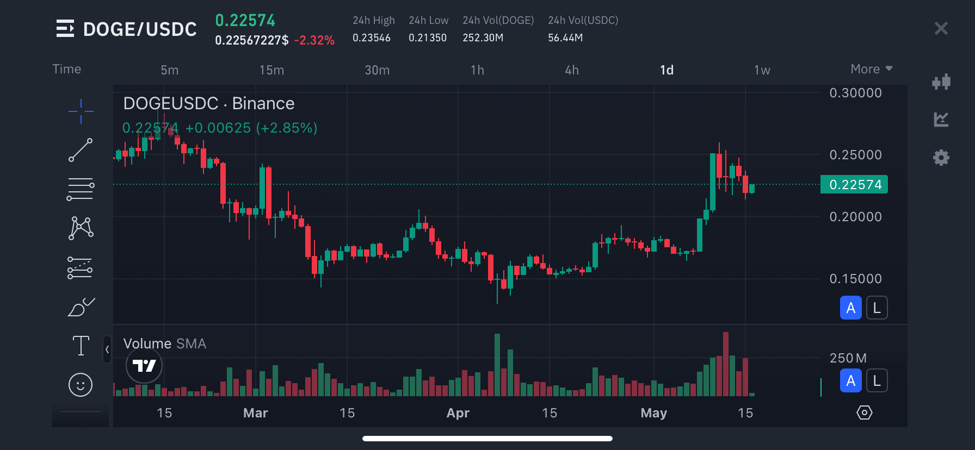The height and width of the screenshot is (450, 975).
Task: Click the 24h High value 0.23546
Action: [x=372, y=37]
